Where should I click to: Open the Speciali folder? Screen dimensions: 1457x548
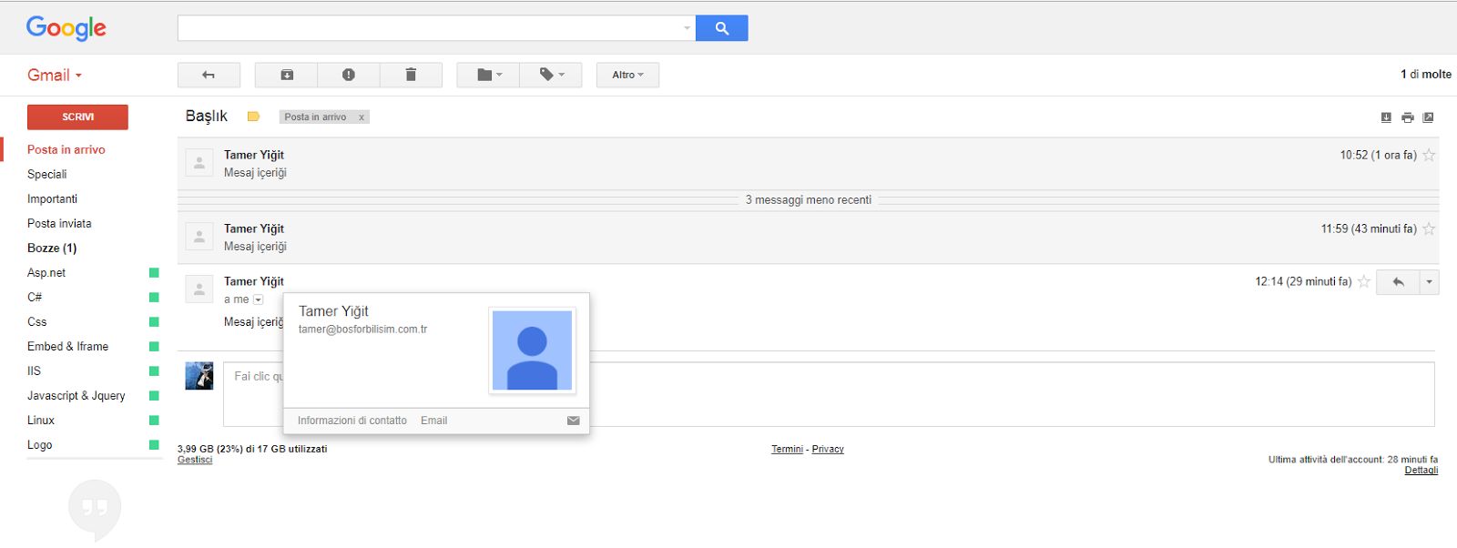(47, 174)
